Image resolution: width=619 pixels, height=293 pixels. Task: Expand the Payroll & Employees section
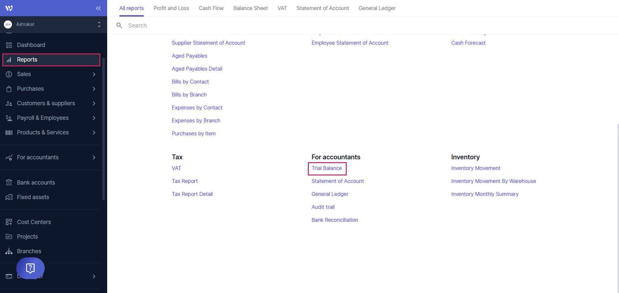[94, 118]
